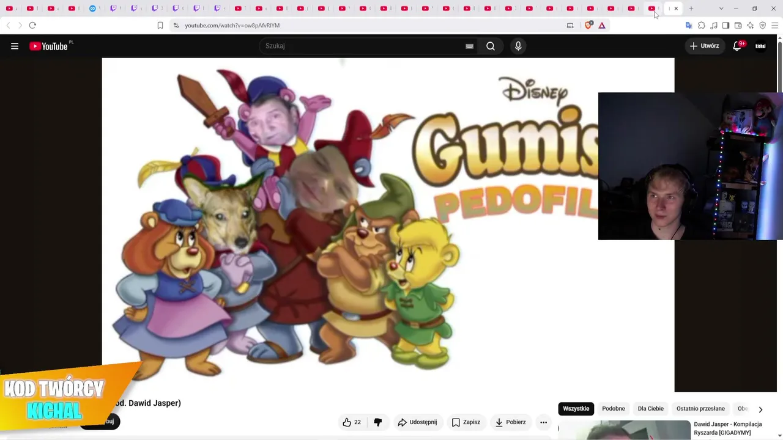Start voice search with the microphone
783x440 pixels.
518,46
